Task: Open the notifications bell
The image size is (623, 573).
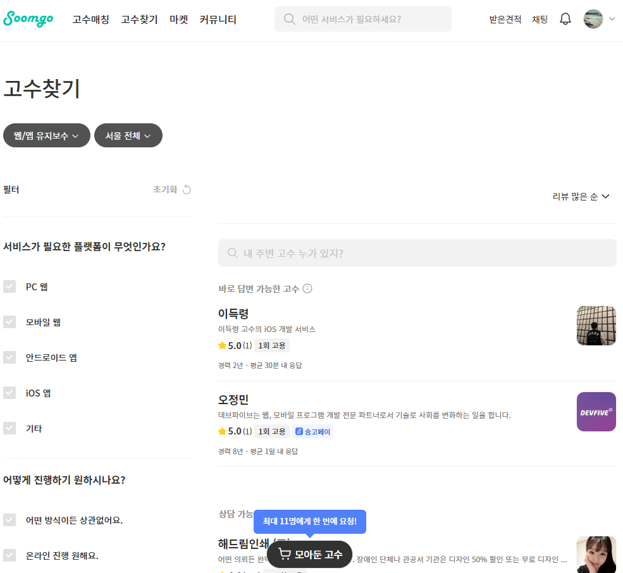Action: point(565,19)
